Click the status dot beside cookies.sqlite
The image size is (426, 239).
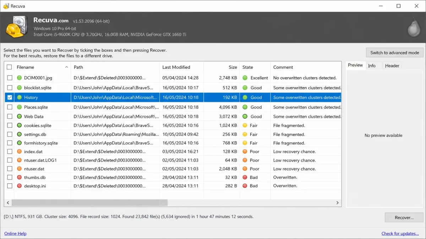click(x=19, y=125)
